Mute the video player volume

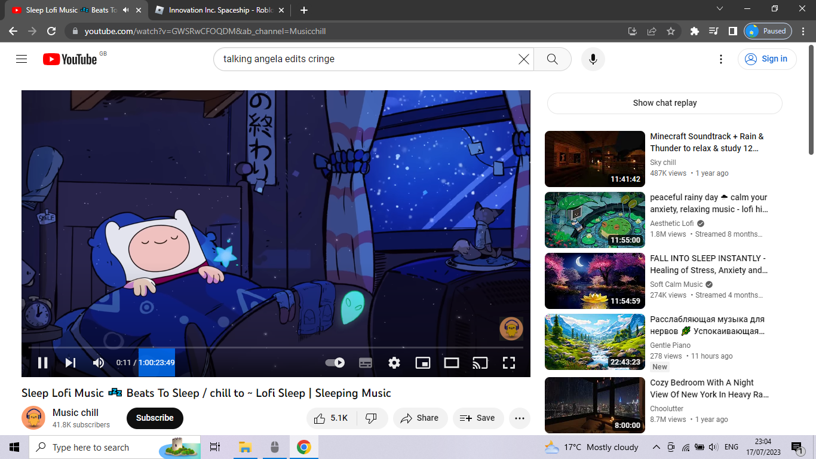click(x=99, y=362)
